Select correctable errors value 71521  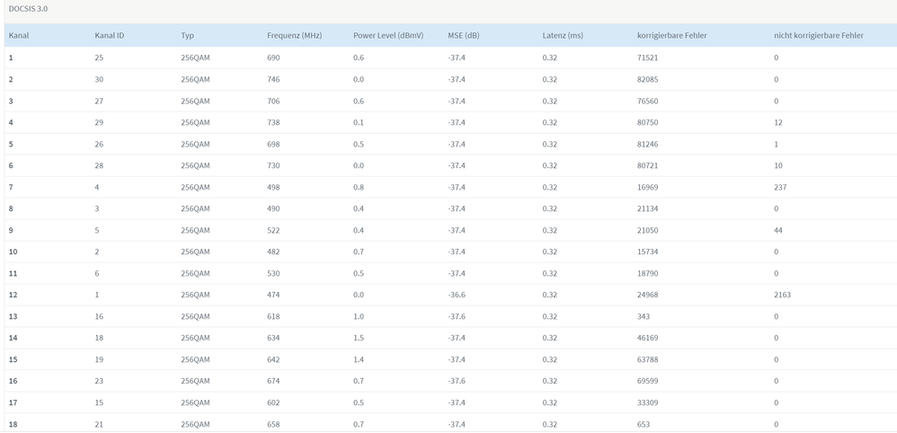pyautogui.click(x=648, y=57)
